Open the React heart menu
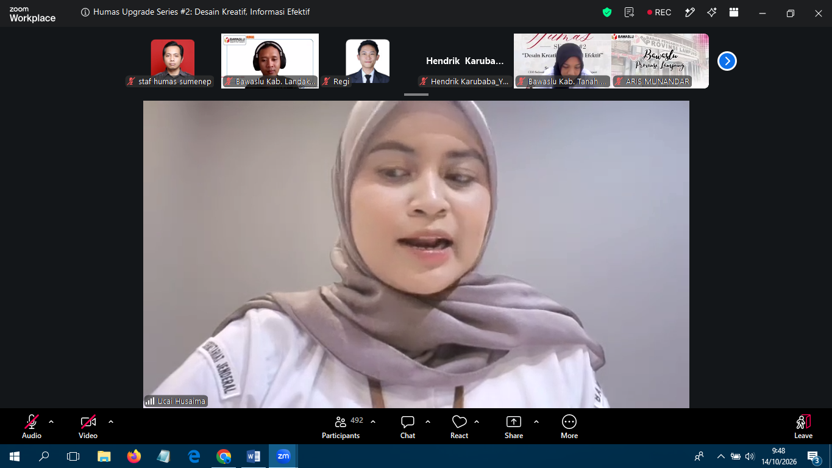832x468 pixels. coord(459,427)
